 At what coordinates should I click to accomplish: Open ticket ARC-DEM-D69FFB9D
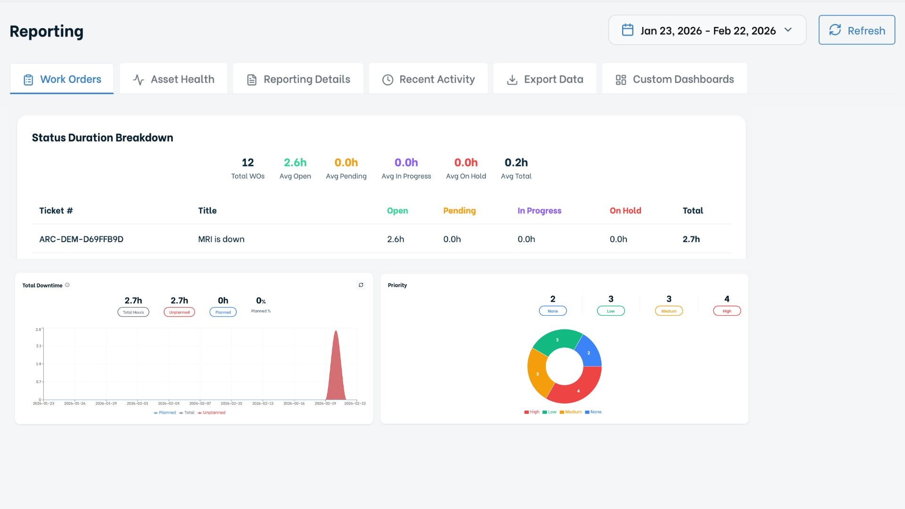[81, 239]
